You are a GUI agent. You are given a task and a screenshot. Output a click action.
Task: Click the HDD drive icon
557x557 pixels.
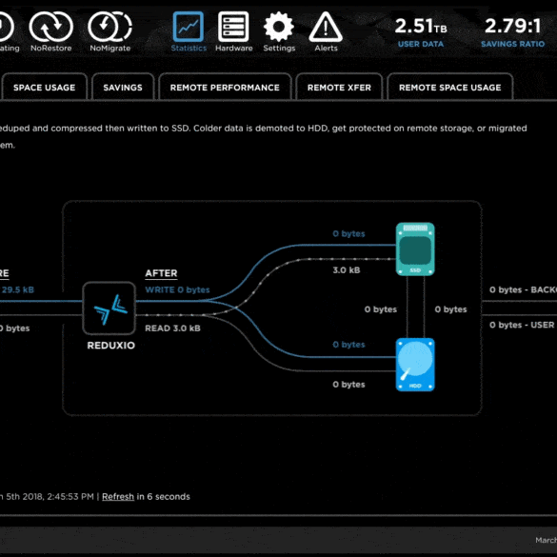415,365
